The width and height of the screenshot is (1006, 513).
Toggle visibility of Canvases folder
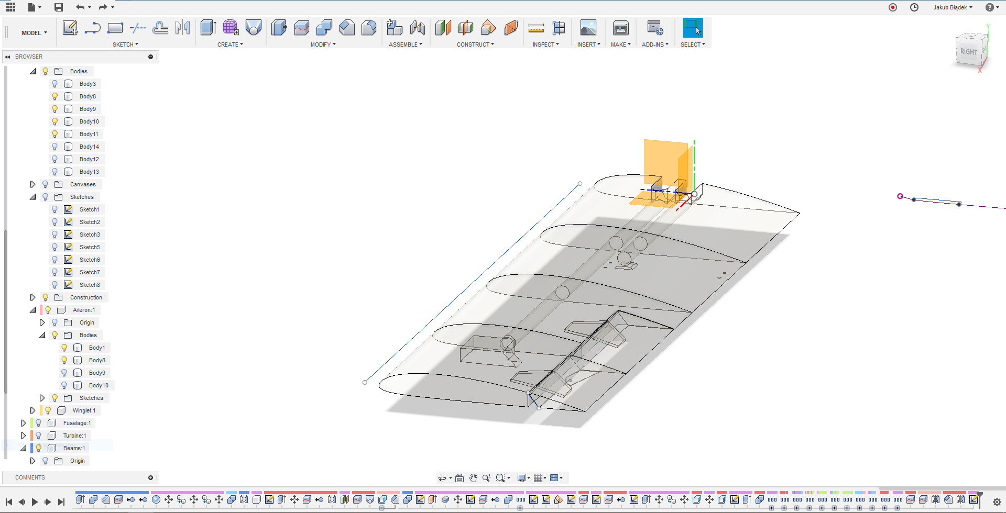click(x=45, y=184)
